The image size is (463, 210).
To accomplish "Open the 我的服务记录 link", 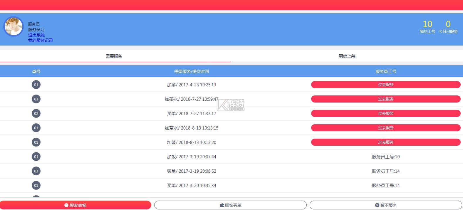I will [41, 40].
